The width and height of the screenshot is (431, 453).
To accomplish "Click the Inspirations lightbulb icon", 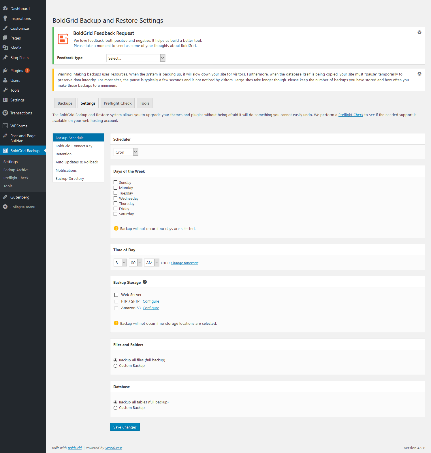I will click(5, 18).
